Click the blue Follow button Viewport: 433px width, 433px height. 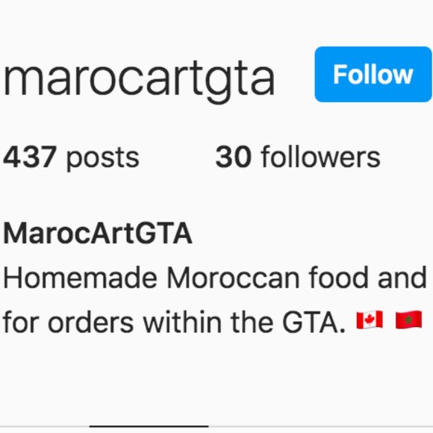[373, 75]
